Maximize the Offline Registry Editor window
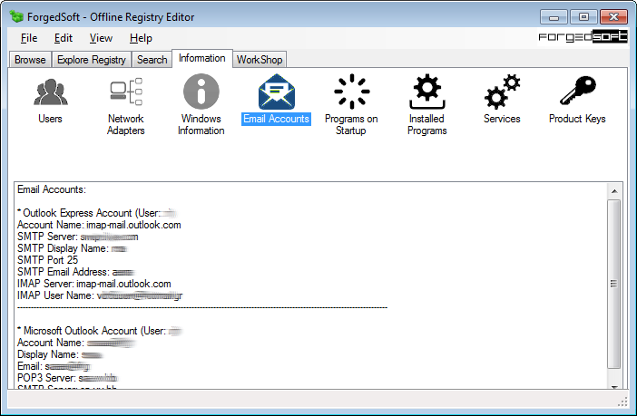This screenshot has width=637, height=416. pyautogui.click(x=583, y=17)
